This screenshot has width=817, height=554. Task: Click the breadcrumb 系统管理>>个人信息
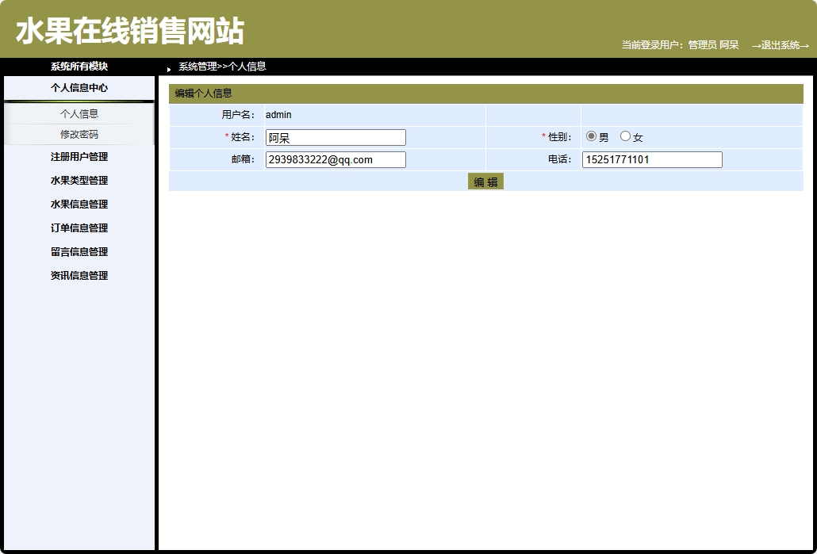[x=221, y=67]
